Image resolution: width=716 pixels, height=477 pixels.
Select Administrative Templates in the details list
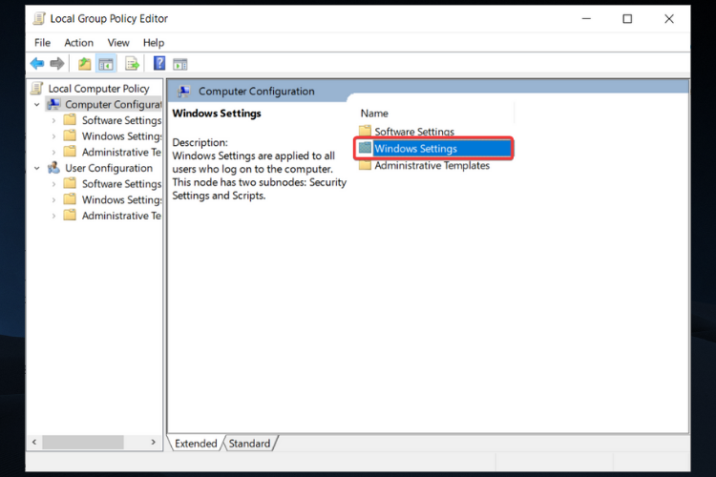432,165
